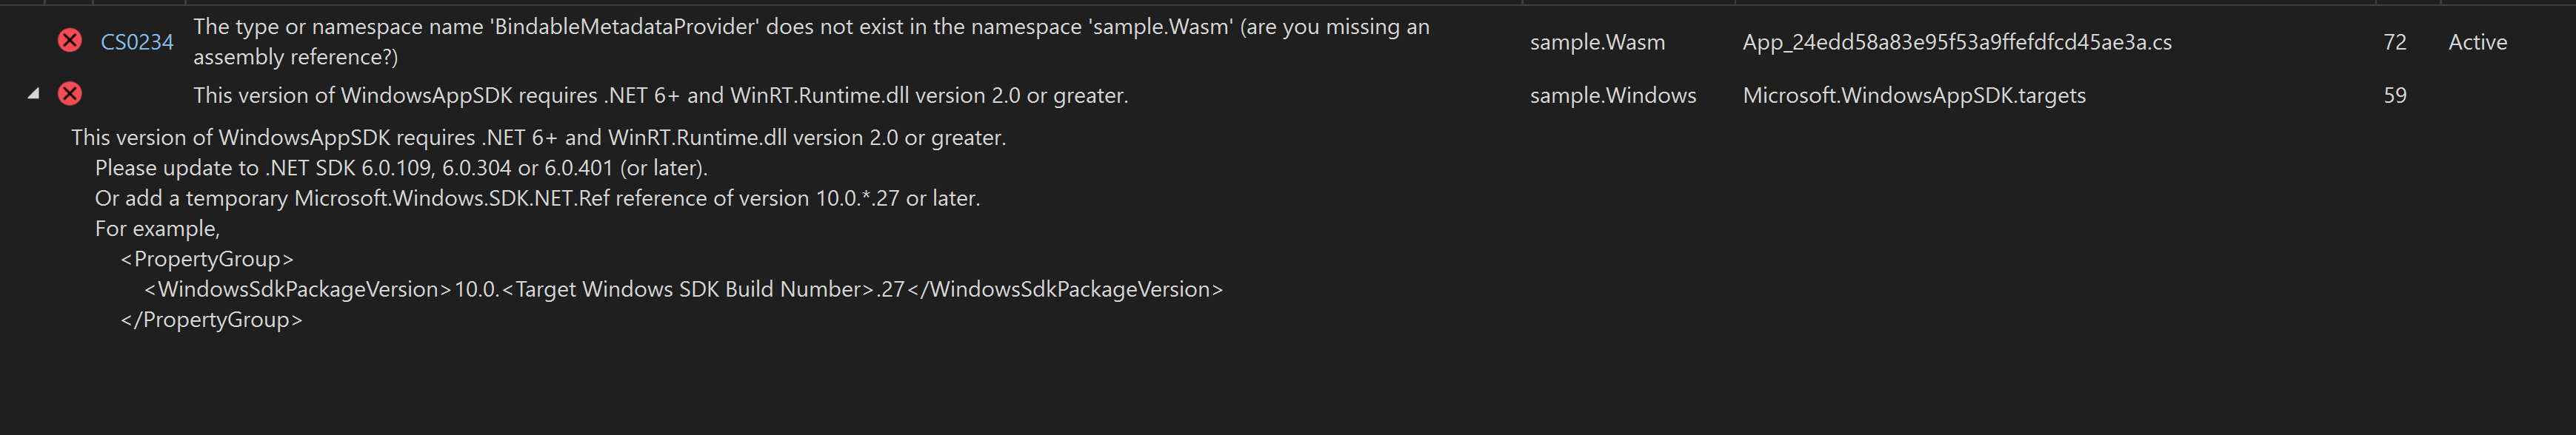The height and width of the screenshot is (435, 2576).
Task: Open the CS0234 error code documentation link
Action: [135, 41]
